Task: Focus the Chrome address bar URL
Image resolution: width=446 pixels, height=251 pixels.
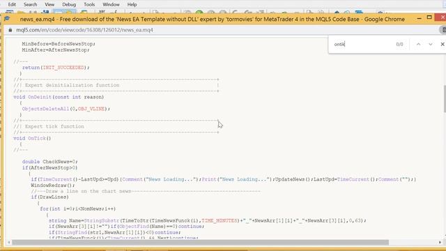Action: [x=84, y=30]
